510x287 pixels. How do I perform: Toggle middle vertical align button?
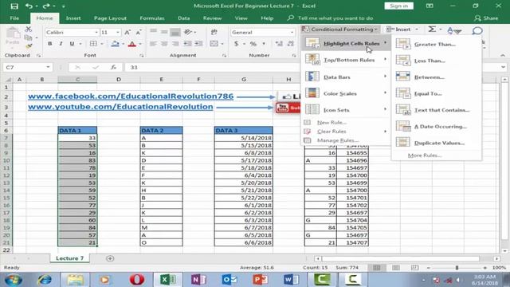[164, 32]
